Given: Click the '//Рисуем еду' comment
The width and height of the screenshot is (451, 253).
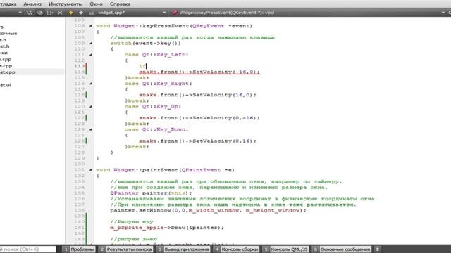Looking at the screenshot, I should [132, 222].
